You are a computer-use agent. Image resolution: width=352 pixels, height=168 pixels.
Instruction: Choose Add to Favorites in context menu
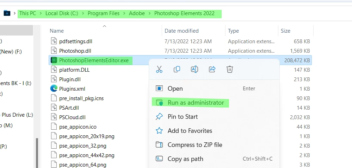tap(214, 131)
